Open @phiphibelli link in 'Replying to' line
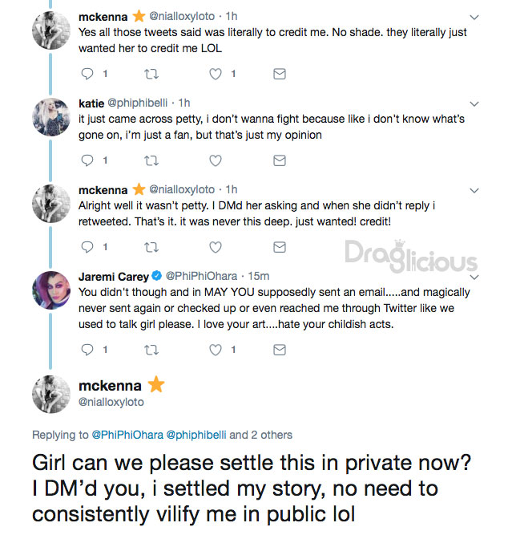The image size is (512, 535). coord(196,435)
